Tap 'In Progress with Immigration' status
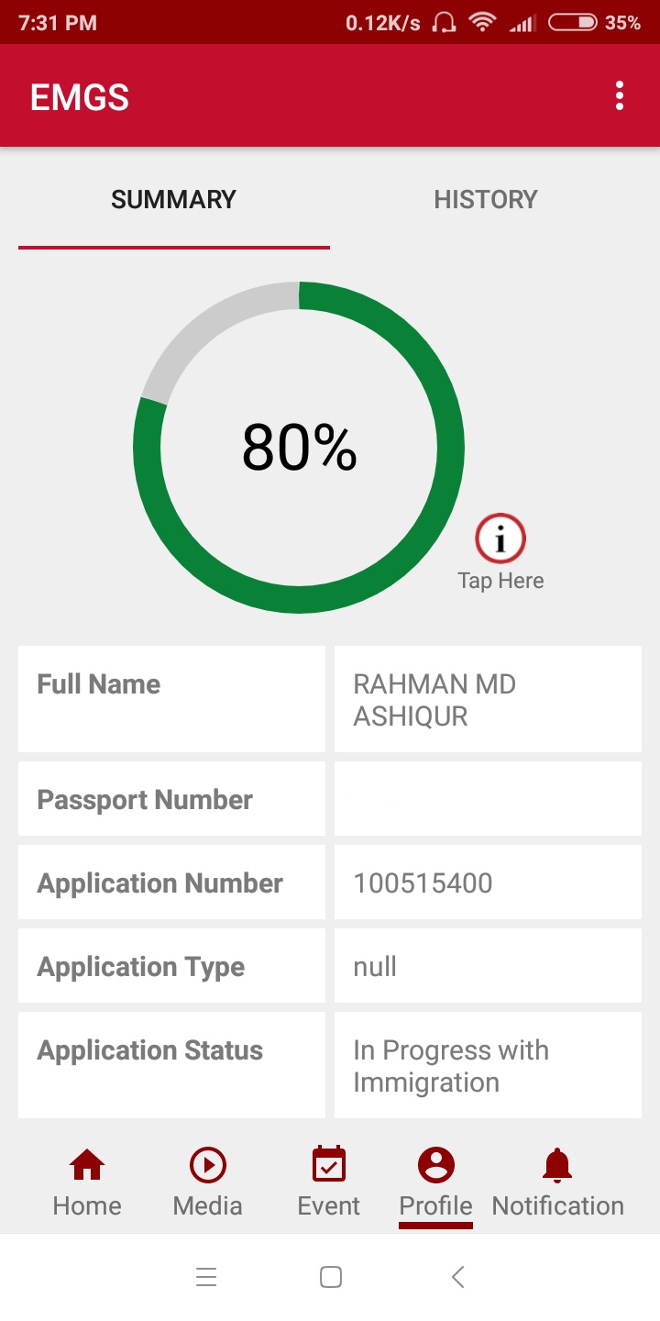The height and width of the screenshot is (1321, 660). (451, 1066)
